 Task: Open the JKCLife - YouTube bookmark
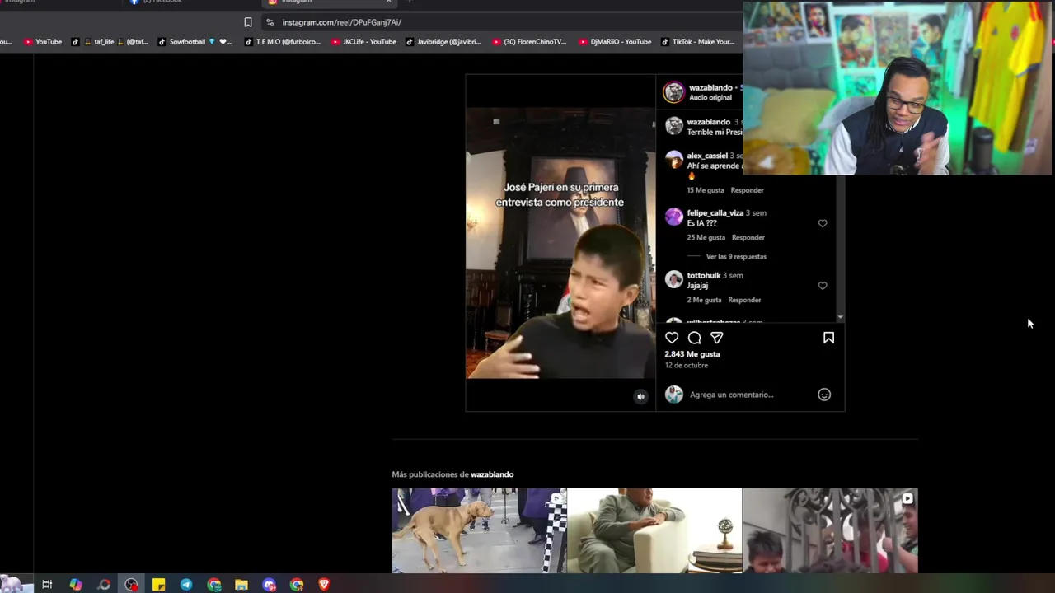pyautogui.click(x=363, y=42)
